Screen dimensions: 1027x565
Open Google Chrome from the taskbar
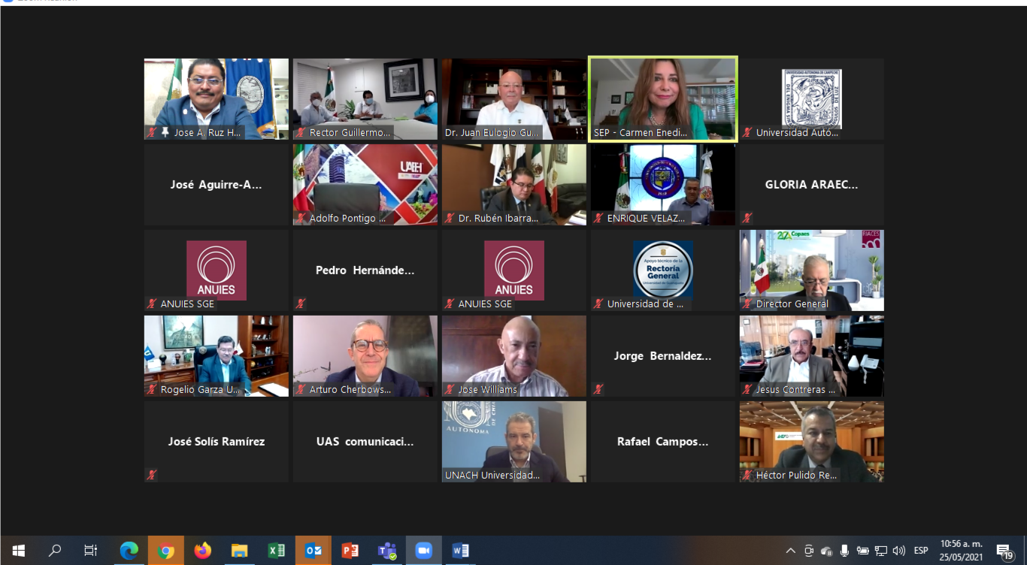click(166, 551)
